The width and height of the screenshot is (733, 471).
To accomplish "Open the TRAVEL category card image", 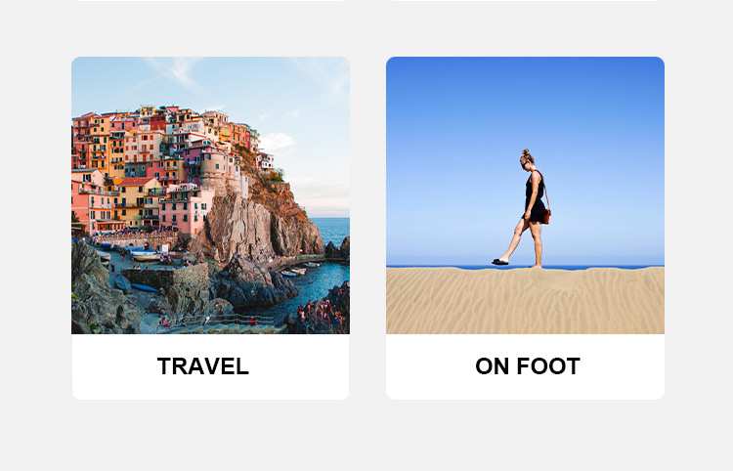I will click(x=210, y=195).
